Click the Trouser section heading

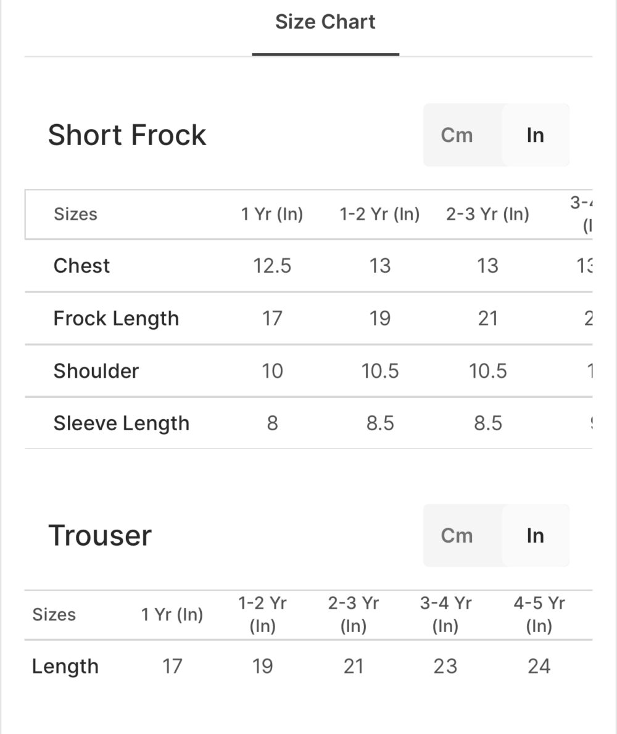[100, 535]
